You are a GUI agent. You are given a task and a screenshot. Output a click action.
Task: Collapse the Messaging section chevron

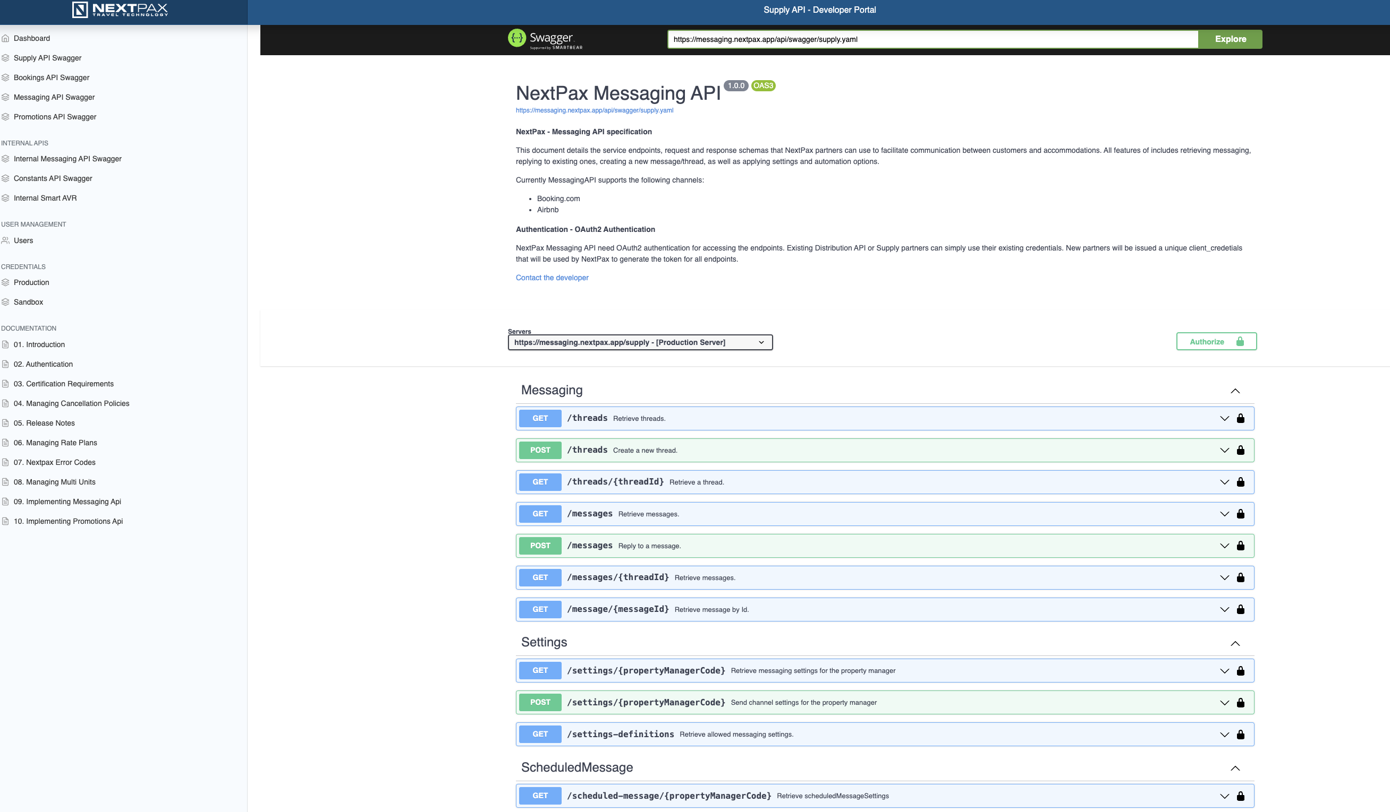(x=1235, y=391)
